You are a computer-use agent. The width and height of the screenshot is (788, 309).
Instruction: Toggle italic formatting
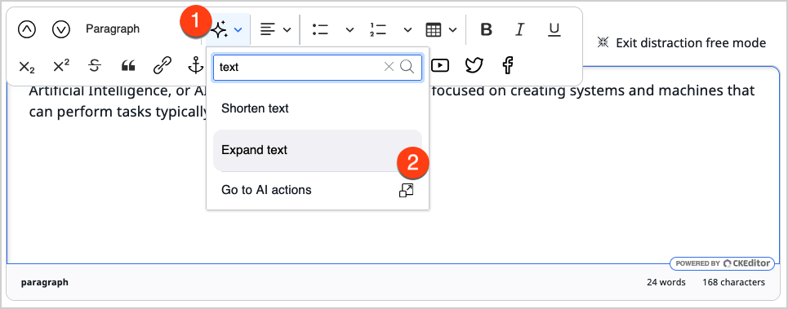pos(519,30)
